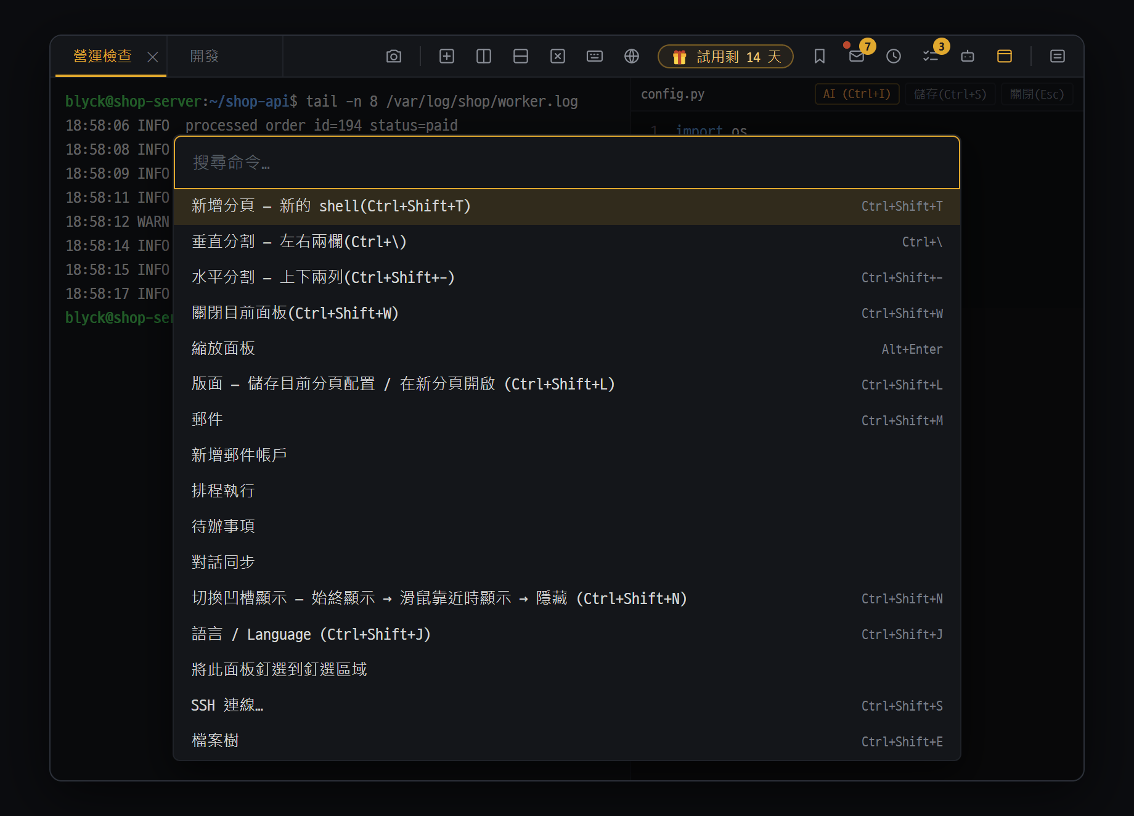1134x816 pixels.
Task: Click the clock schedule icon
Action: pos(894,57)
